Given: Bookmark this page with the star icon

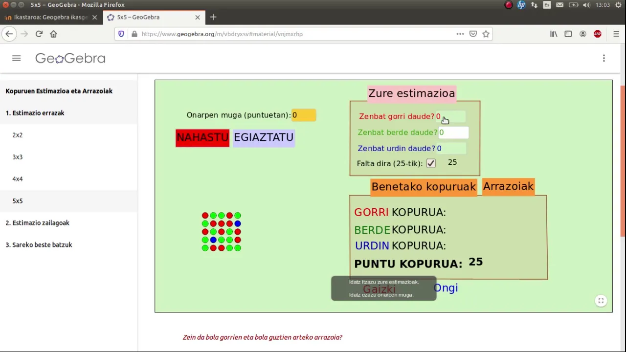Looking at the screenshot, I should [486, 34].
